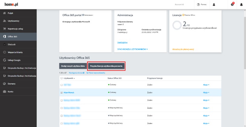
Task: Click 'Żaden' license cell in AdamNowak row
Action: [150, 93]
